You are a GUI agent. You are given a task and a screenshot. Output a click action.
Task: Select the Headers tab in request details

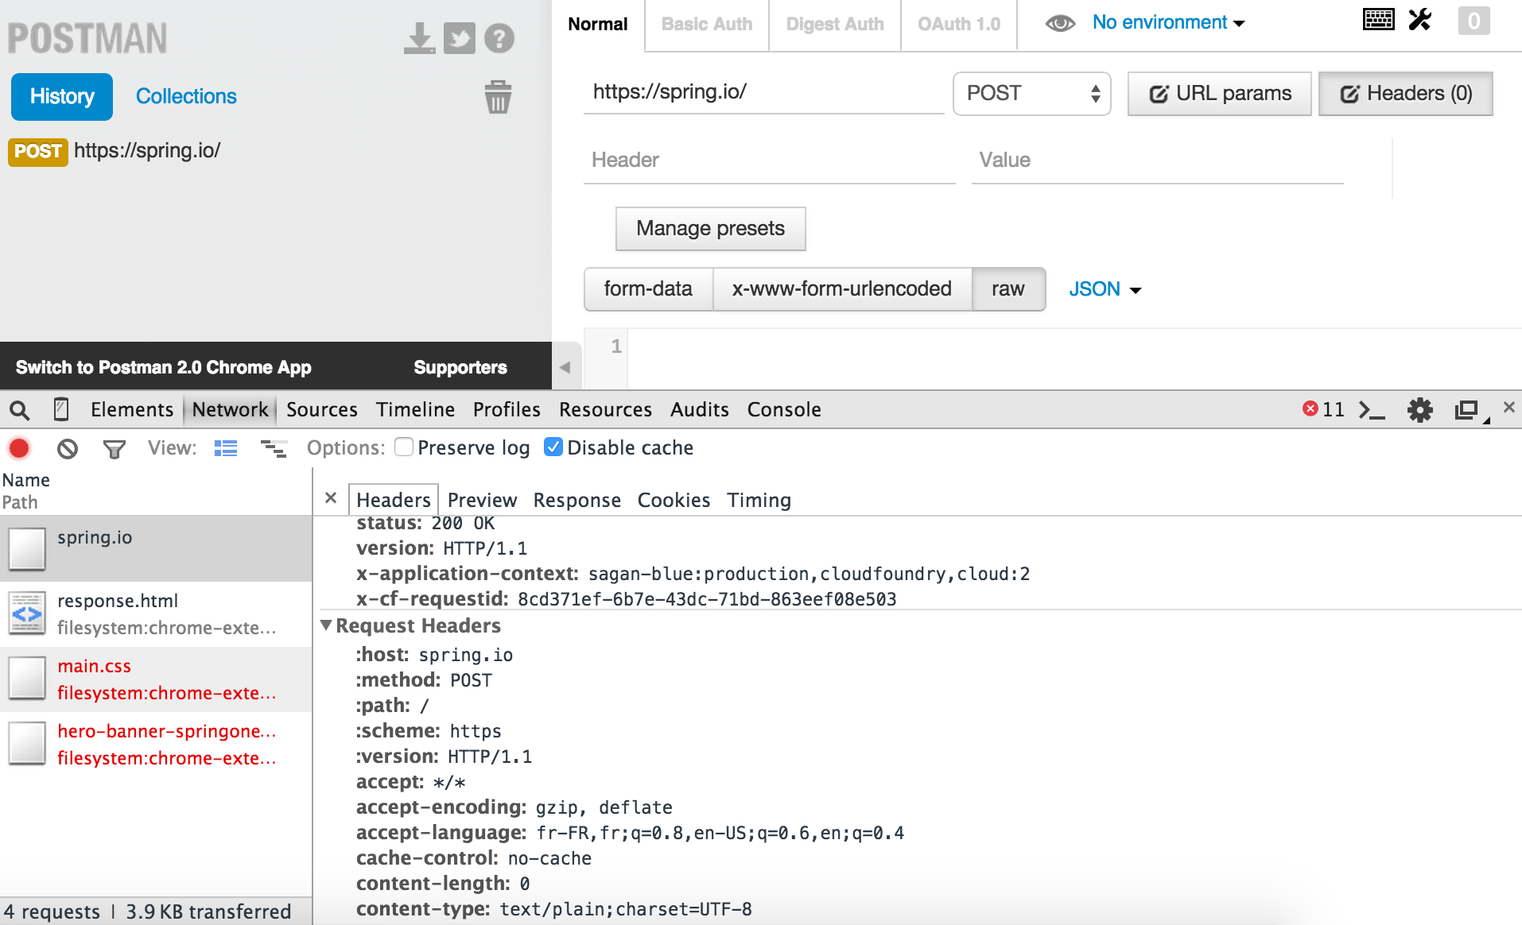(394, 500)
